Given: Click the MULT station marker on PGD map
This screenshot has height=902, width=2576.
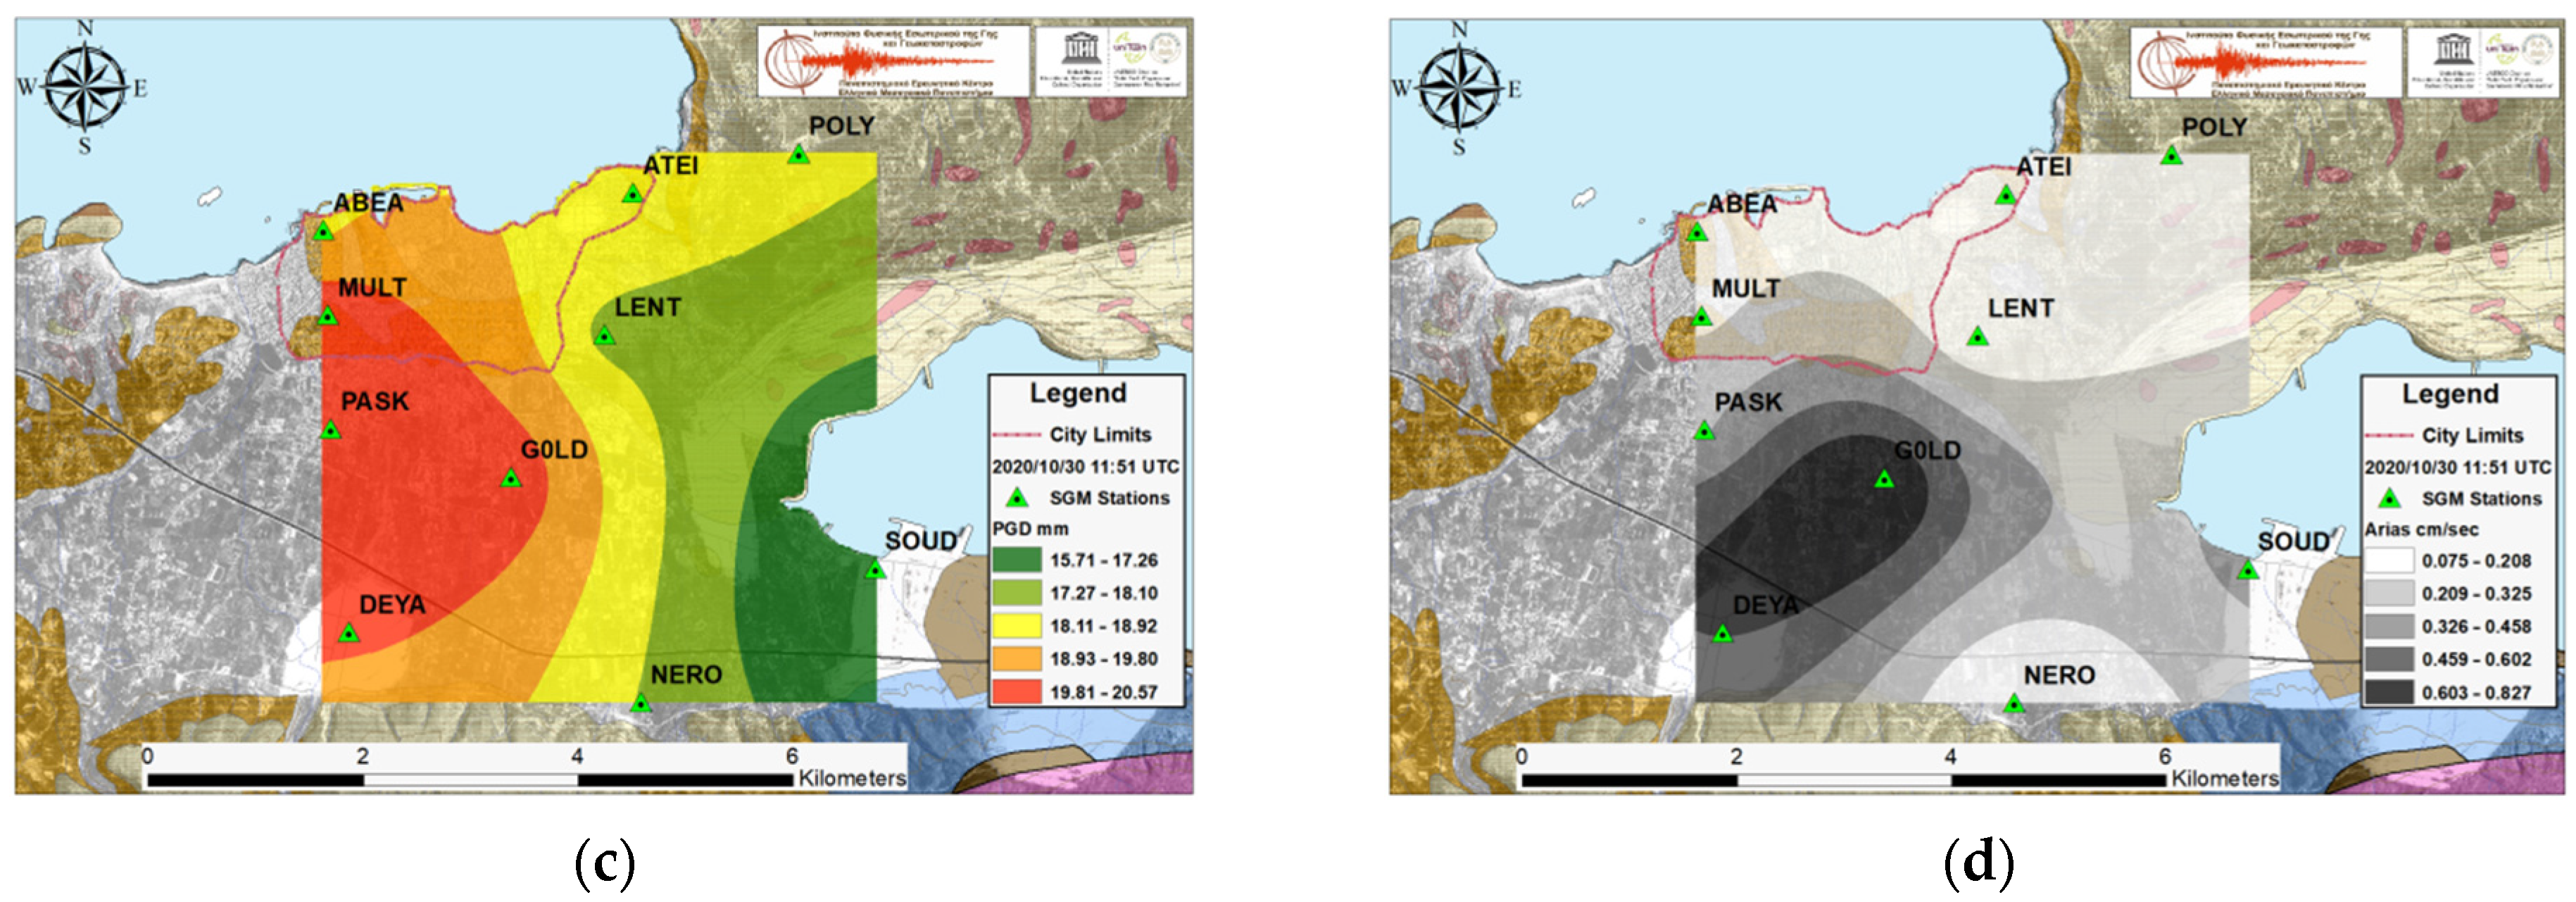Looking at the screenshot, I should click(x=327, y=317).
